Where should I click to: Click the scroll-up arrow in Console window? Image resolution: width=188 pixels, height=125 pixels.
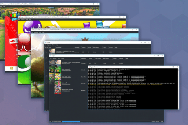179,69
